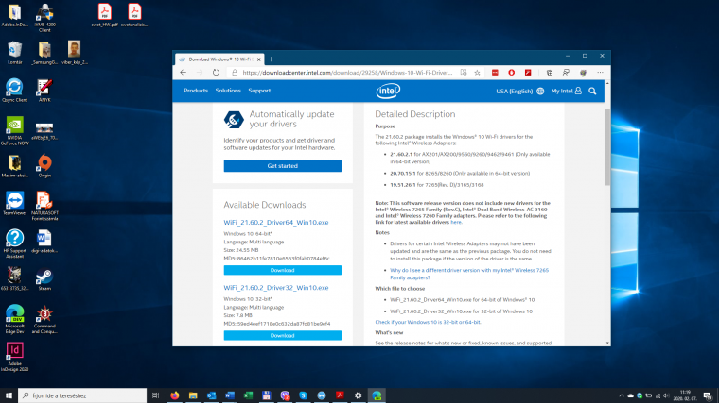Open the notification center icon
The height and width of the screenshot is (403, 719).
point(708,395)
